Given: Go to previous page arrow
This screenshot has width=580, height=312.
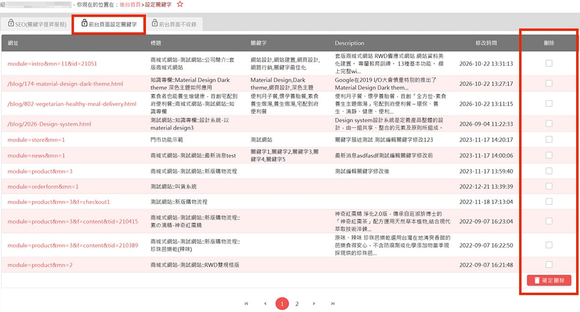Looking at the screenshot, I should pos(265,303).
